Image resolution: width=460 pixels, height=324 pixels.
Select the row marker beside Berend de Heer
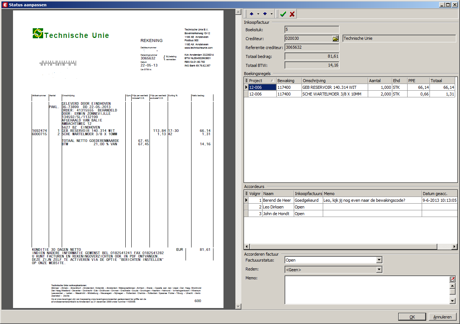coord(246,200)
